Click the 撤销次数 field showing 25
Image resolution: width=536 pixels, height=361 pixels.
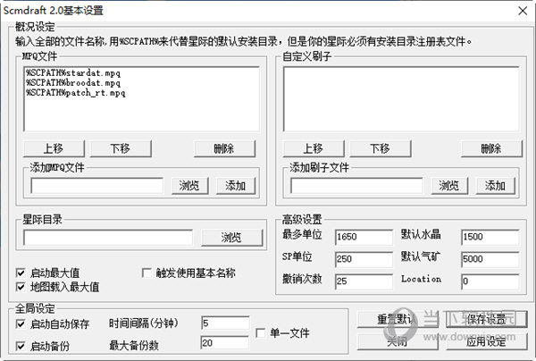364,281
